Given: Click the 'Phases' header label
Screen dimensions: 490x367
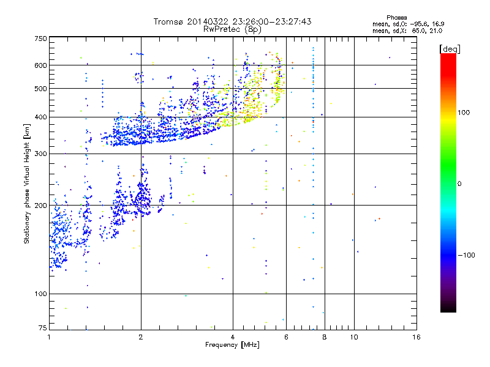Looking at the screenshot, I should coord(396,18).
